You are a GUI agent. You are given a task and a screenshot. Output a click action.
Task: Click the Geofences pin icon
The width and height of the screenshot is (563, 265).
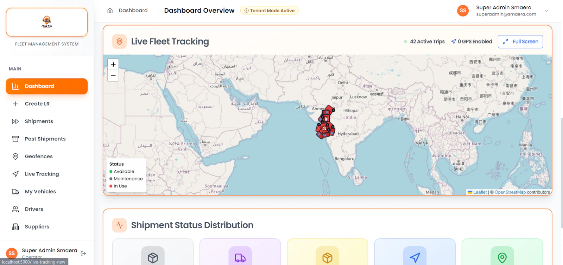click(15, 157)
